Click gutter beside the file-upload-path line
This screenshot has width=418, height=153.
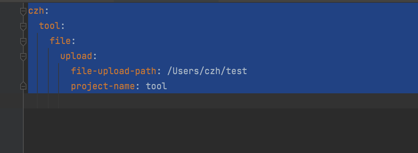pos(14,71)
